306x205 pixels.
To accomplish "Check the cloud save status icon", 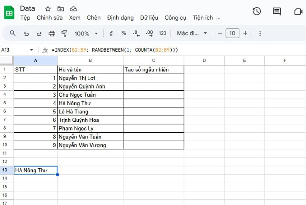I will point(73,9).
